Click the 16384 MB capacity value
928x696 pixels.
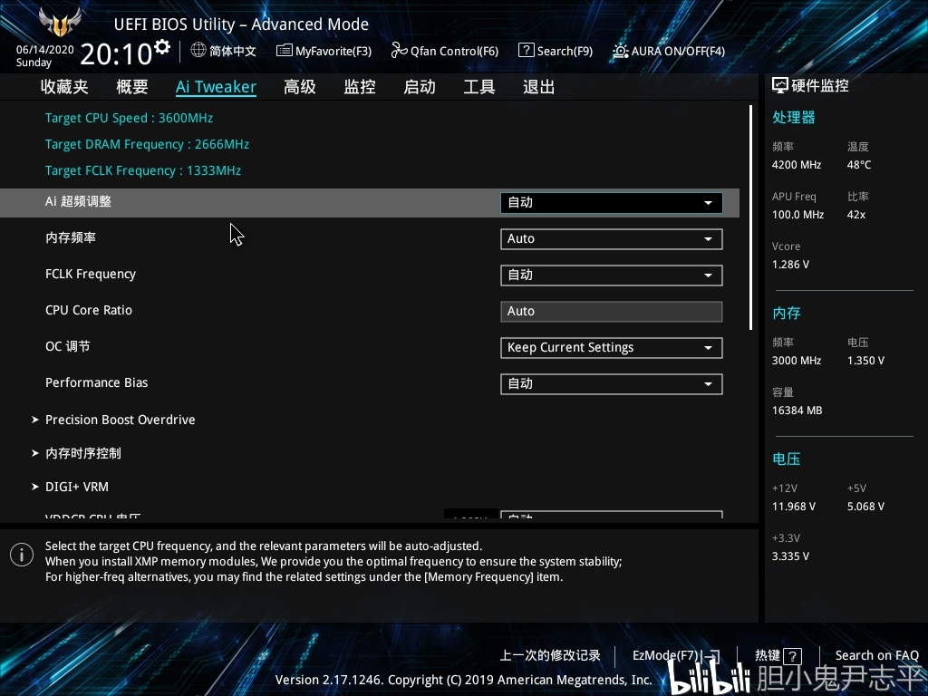797,411
